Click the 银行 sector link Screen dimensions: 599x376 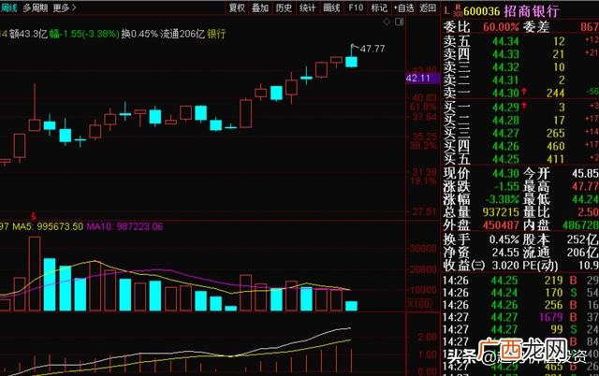pyautogui.click(x=216, y=34)
